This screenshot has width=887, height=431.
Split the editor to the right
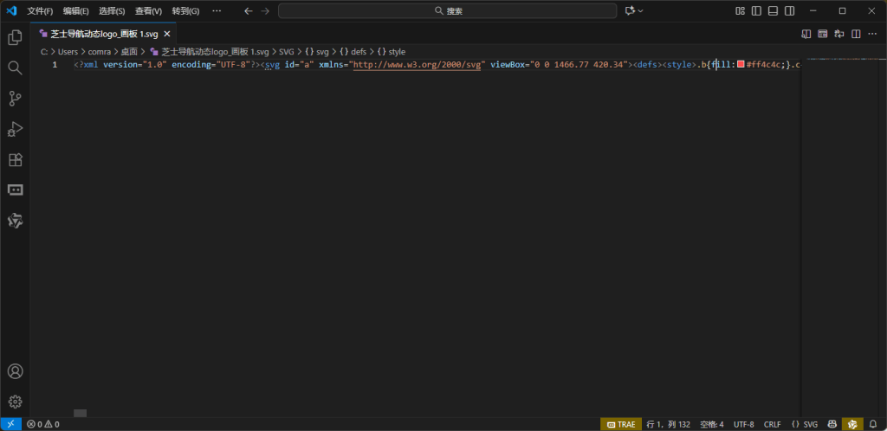(856, 34)
